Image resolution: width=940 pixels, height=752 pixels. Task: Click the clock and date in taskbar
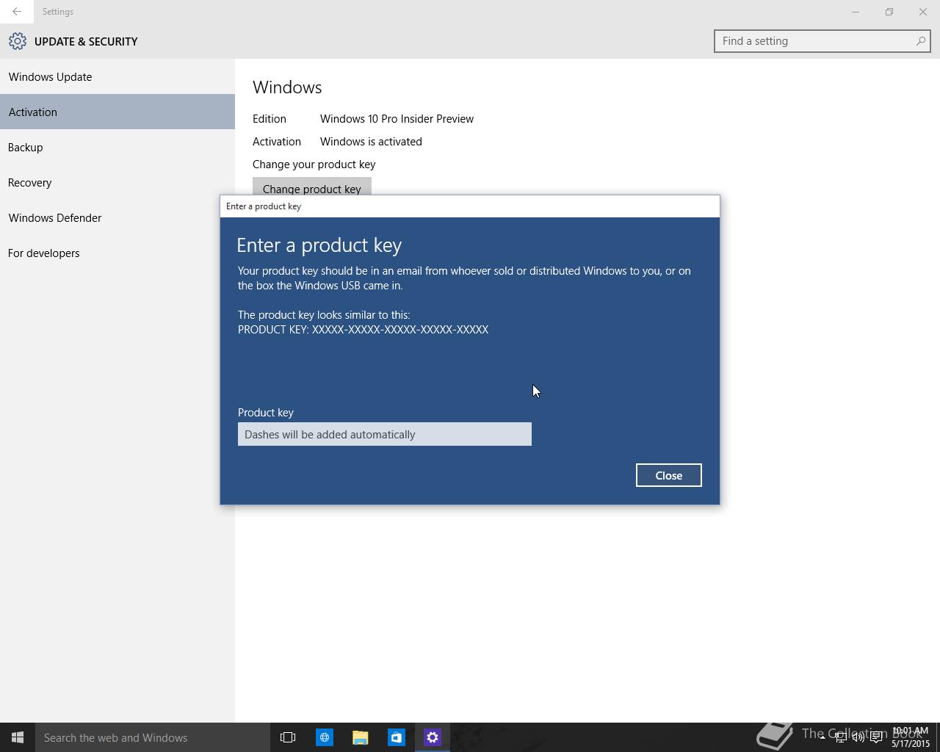pos(911,737)
